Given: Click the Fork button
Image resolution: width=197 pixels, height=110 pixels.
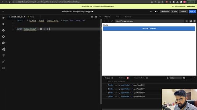Looking at the screenshot, I should tap(175, 12).
